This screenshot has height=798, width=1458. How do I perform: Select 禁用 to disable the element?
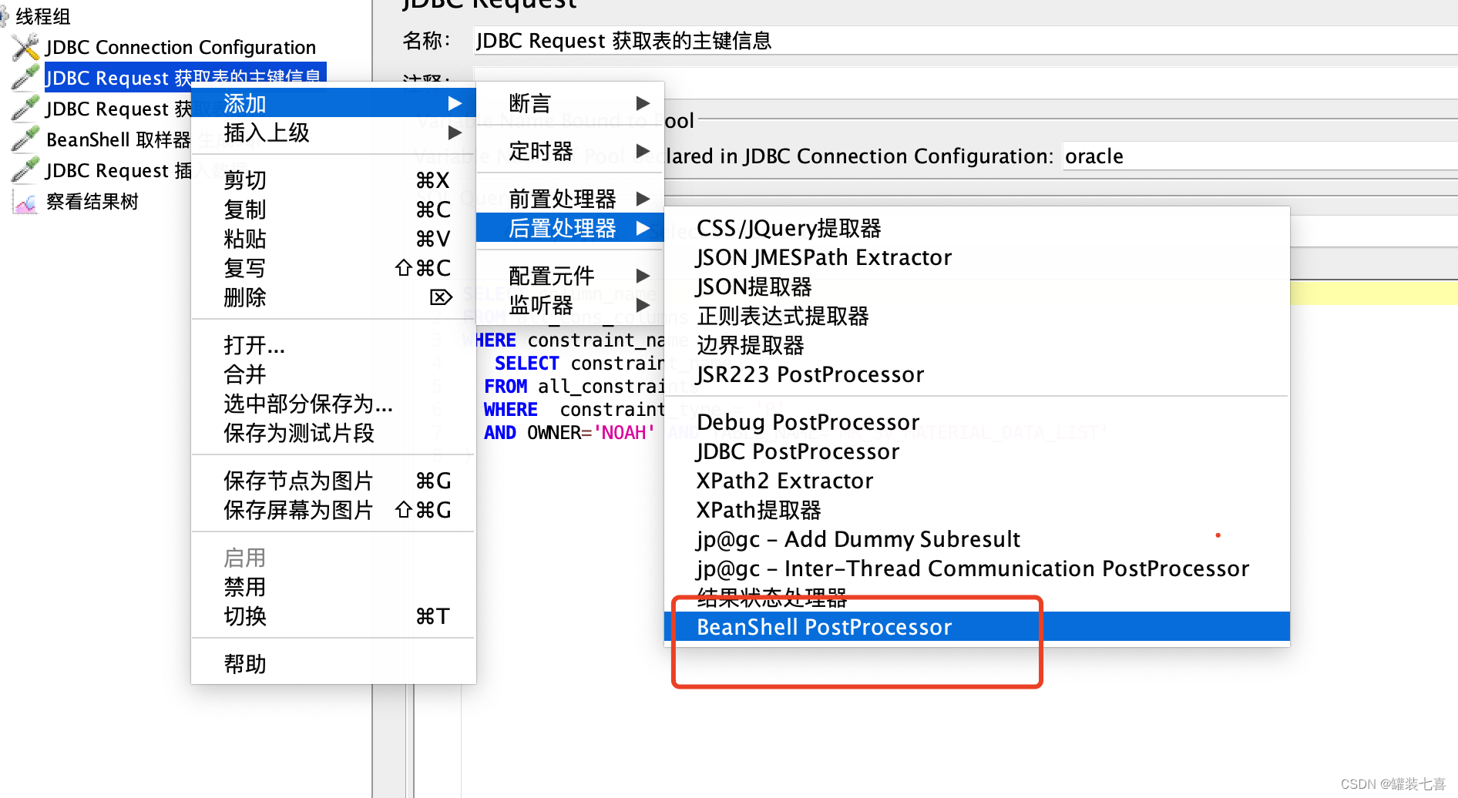(334, 587)
